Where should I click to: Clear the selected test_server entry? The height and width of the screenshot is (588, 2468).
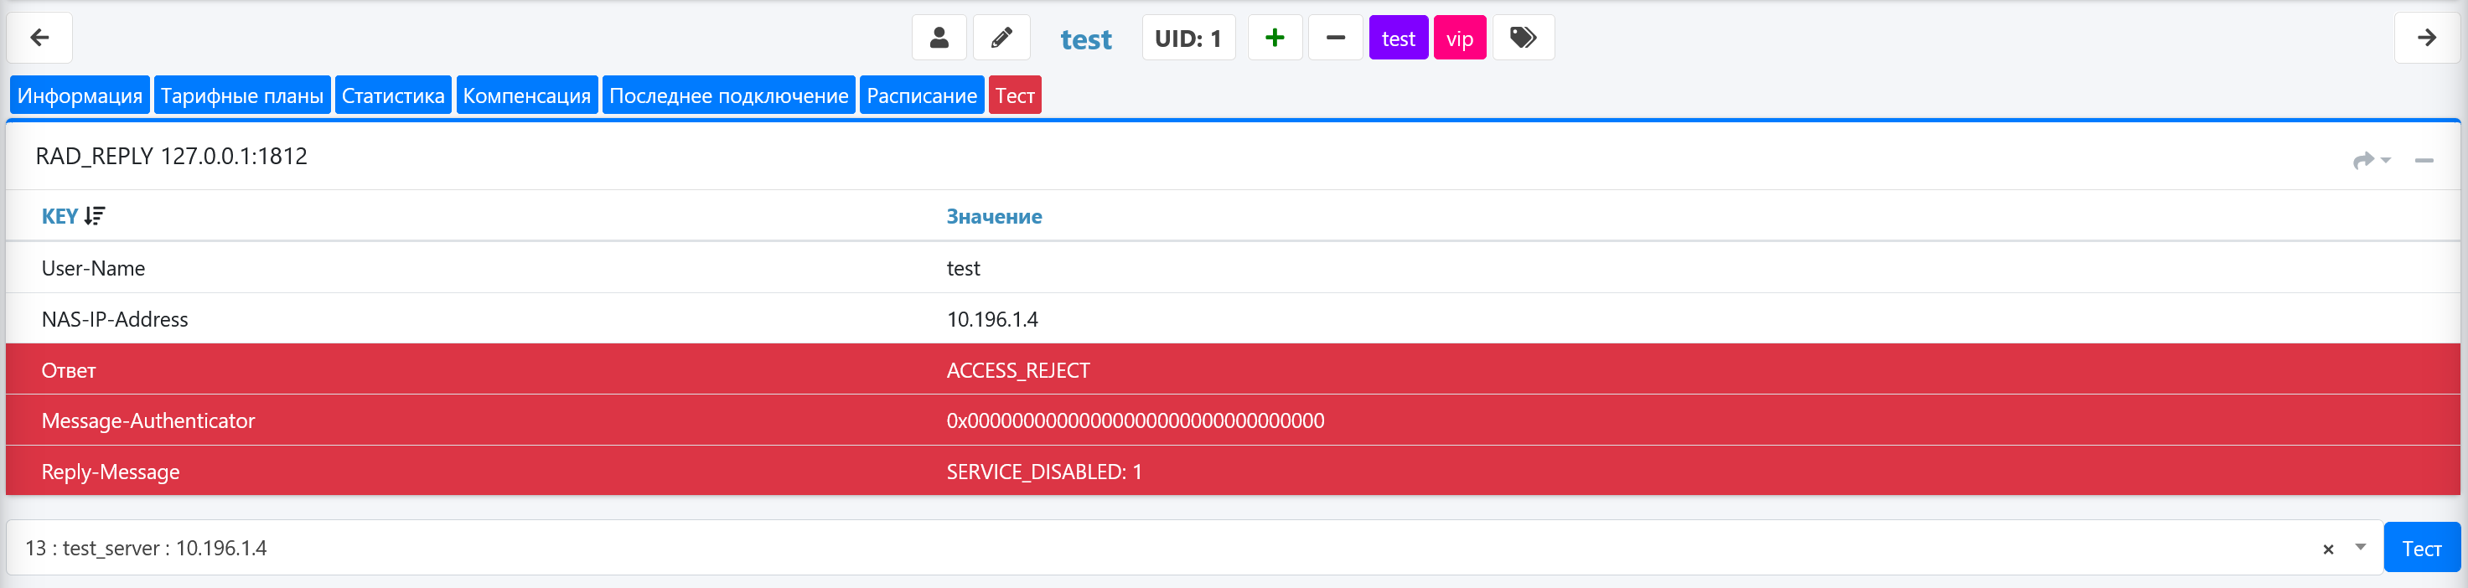[x=2328, y=549]
